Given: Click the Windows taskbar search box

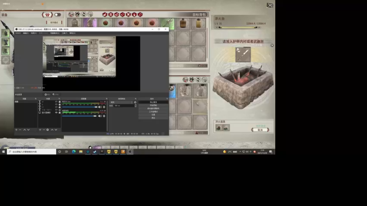Looking at the screenshot, I should click(x=32, y=152).
